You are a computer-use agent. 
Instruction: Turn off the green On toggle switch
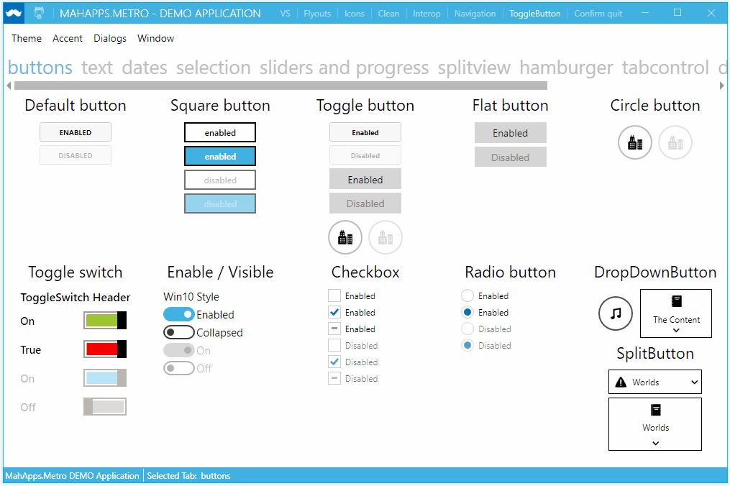coord(105,320)
